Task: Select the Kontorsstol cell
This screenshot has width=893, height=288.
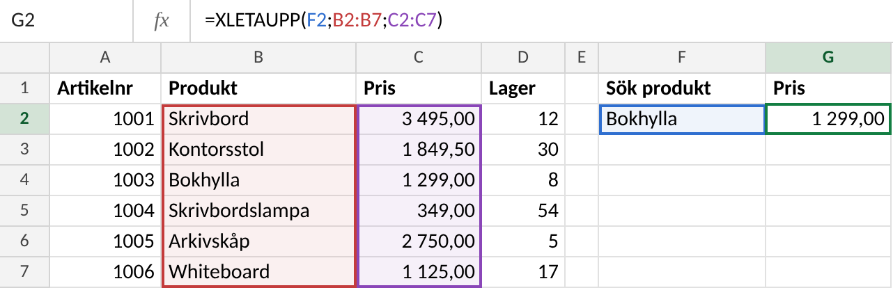Action: [x=258, y=150]
